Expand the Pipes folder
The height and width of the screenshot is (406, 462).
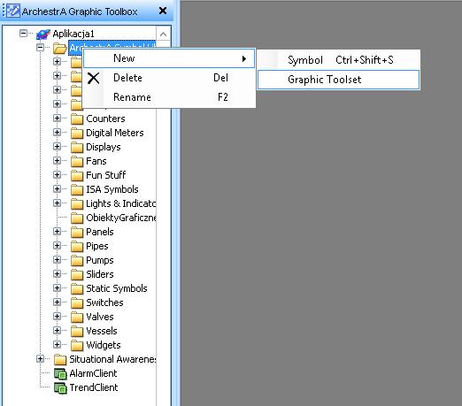[57, 246]
